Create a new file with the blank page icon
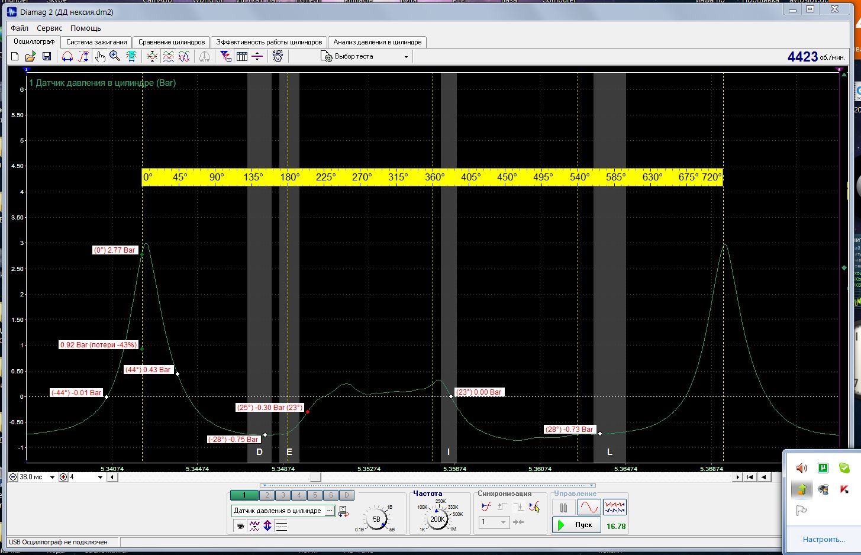The image size is (861, 555). click(x=15, y=56)
